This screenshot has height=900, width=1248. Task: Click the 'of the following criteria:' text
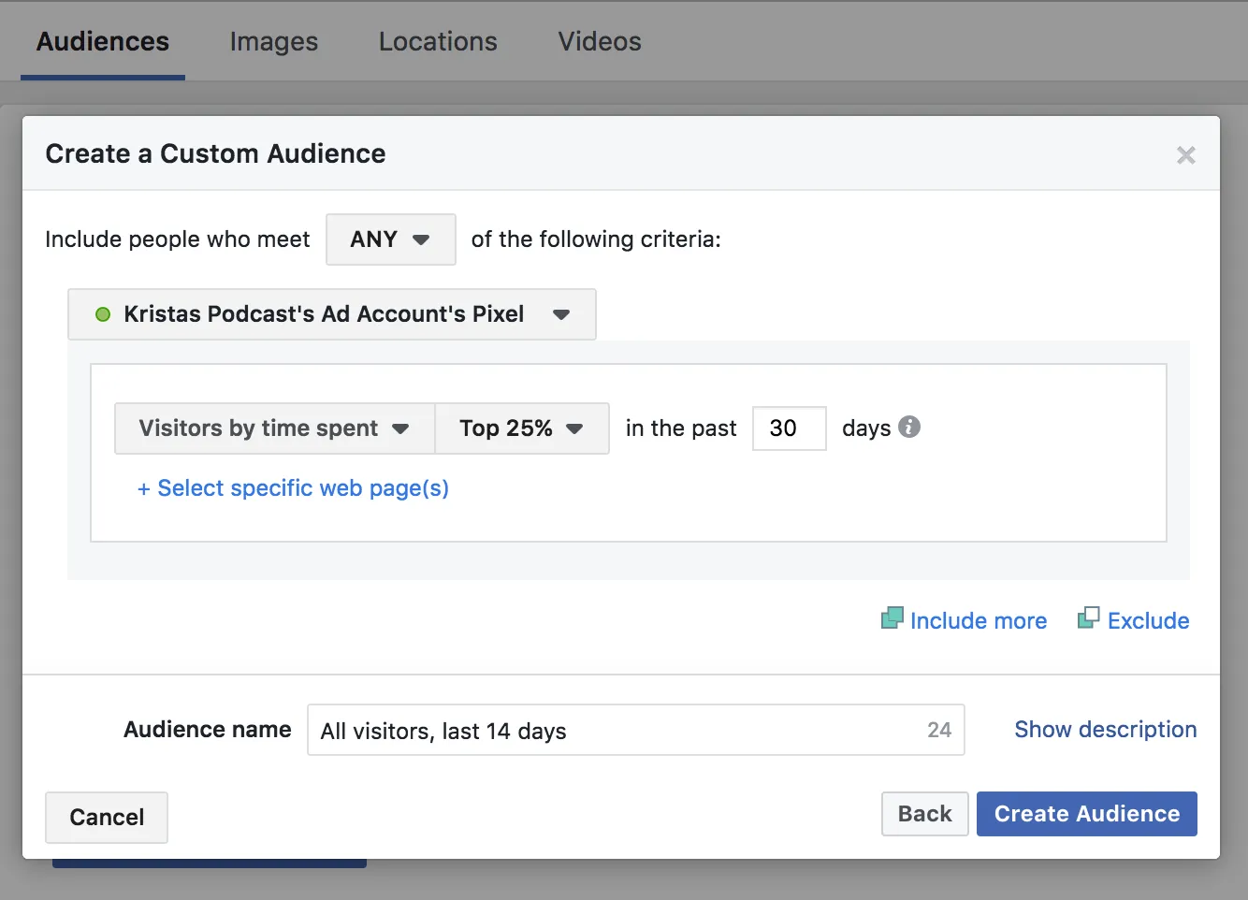click(596, 240)
